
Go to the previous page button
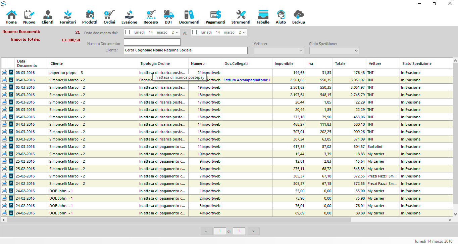point(206,231)
